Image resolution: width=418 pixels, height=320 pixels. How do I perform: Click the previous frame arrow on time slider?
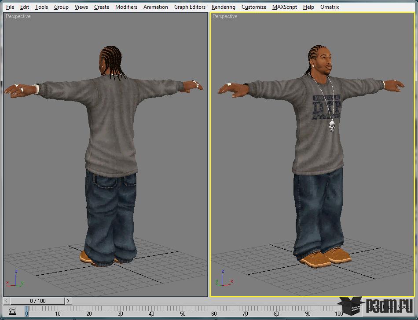click(7, 301)
